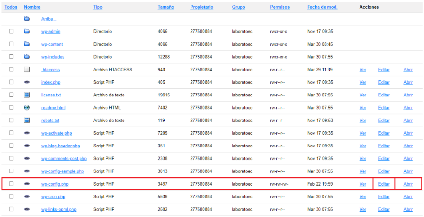Click Archivo HTACCESS type text

click(113, 70)
